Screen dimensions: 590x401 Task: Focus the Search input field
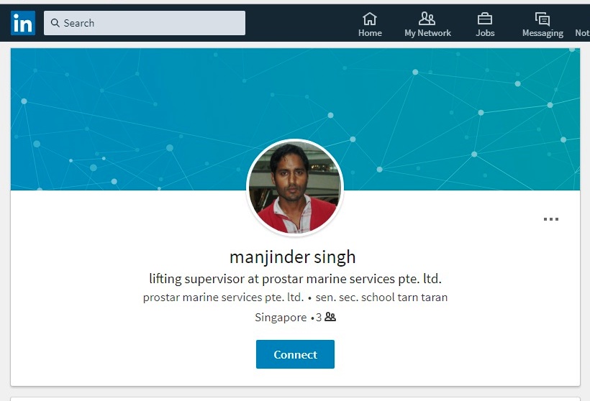tap(145, 23)
